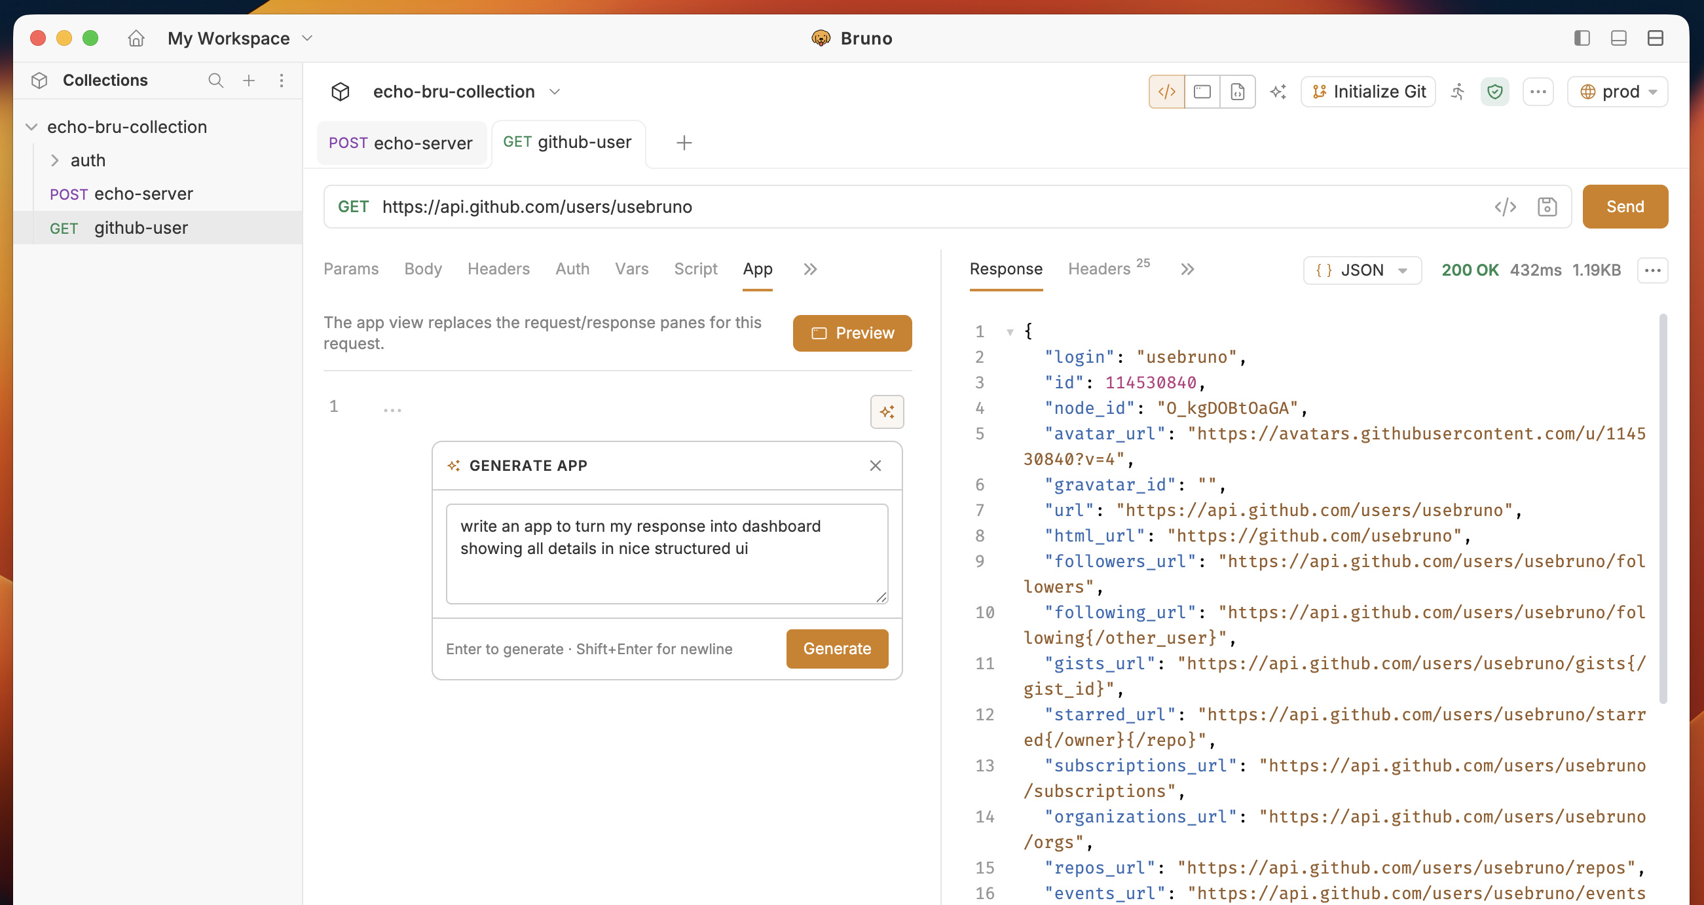Focus the Generate App prompt textarea
Image resolution: width=1704 pixels, height=905 pixels.
point(667,555)
